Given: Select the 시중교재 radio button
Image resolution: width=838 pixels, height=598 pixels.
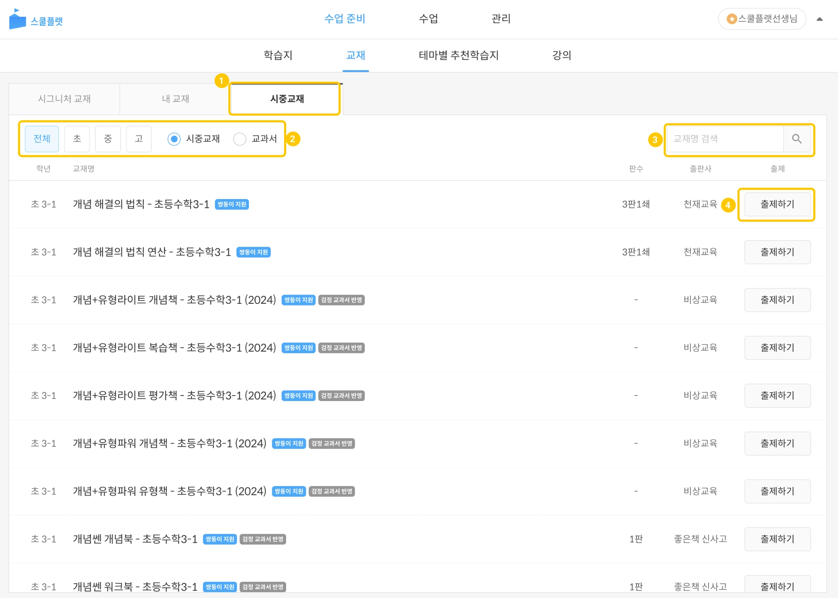Looking at the screenshot, I should pyautogui.click(x=174, y=139).
